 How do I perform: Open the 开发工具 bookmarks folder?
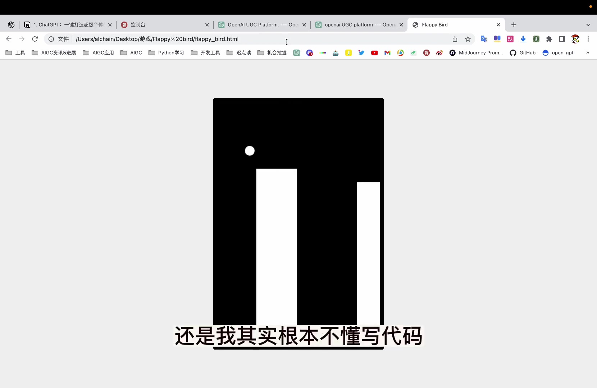[x=205, y=53]
